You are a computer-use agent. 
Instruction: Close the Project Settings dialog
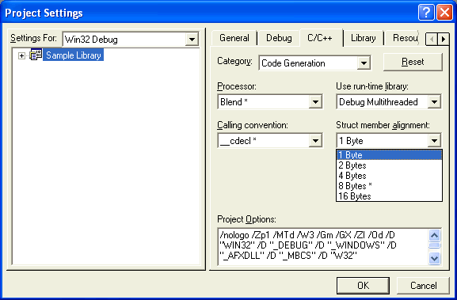tap(444, 13)
